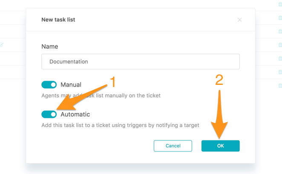Click the sixth trash icon in background list
The height and width of the screenshot is (174, 282).
280,72
